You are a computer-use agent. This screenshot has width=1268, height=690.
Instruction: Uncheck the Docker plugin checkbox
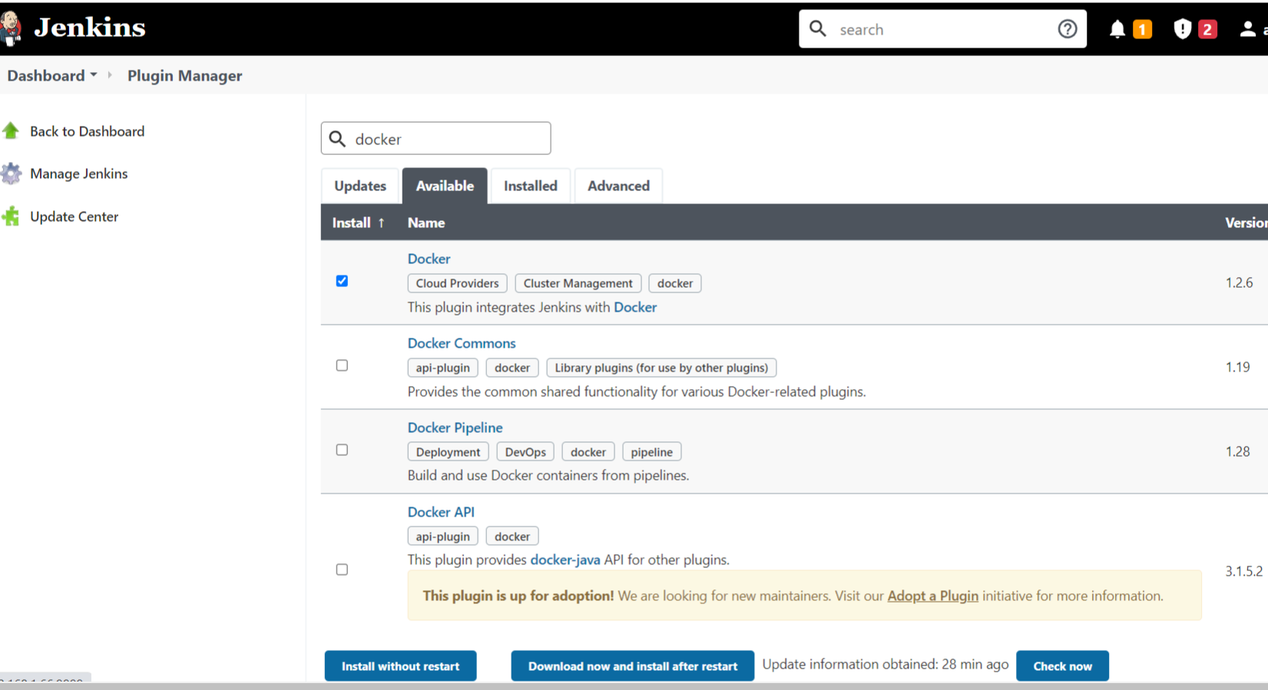click(342, 281)
